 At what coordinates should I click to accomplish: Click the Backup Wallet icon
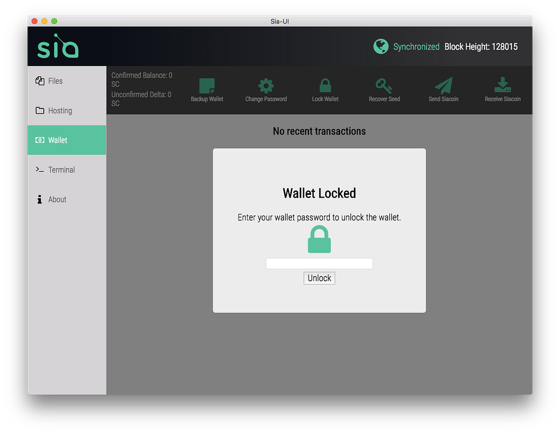tap(207, 85)
